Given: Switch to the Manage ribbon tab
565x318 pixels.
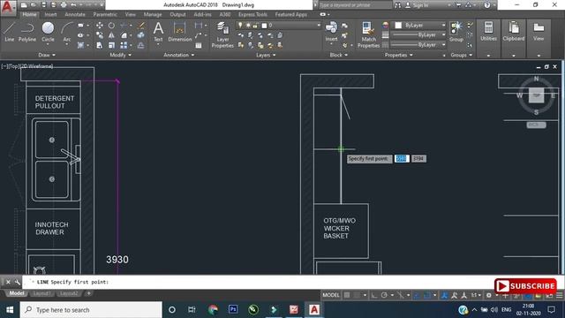Looking at the screenshot, I should tap(153, 14).
